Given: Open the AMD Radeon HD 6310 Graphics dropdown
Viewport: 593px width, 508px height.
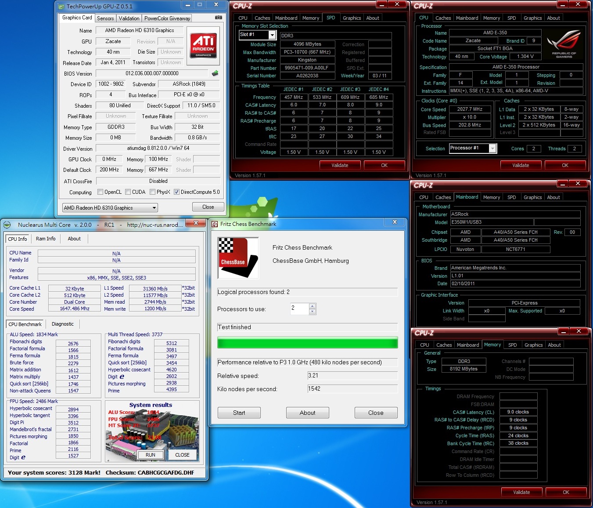Looking at the screenshot, I should pos(110,208).
